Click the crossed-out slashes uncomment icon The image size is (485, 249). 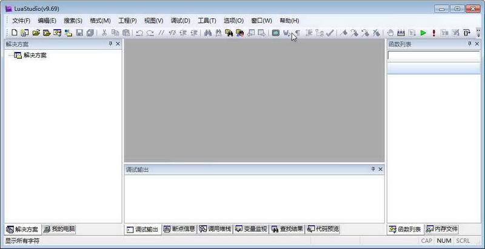click(172, 33)
